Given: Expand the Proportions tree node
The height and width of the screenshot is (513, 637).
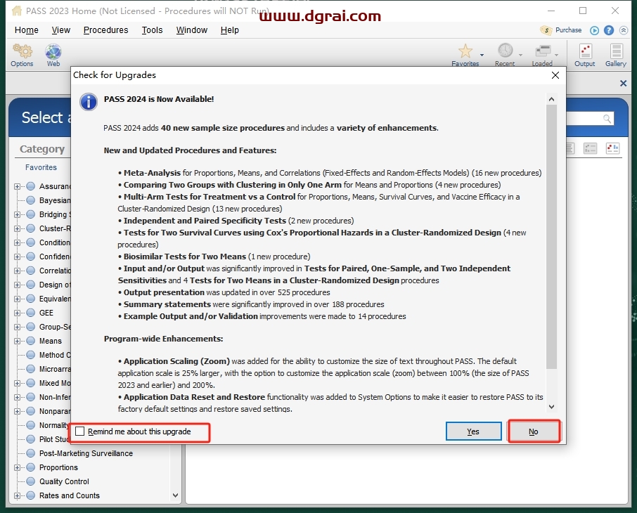Looking at the screenshot, I should click(x=17, y=467).
